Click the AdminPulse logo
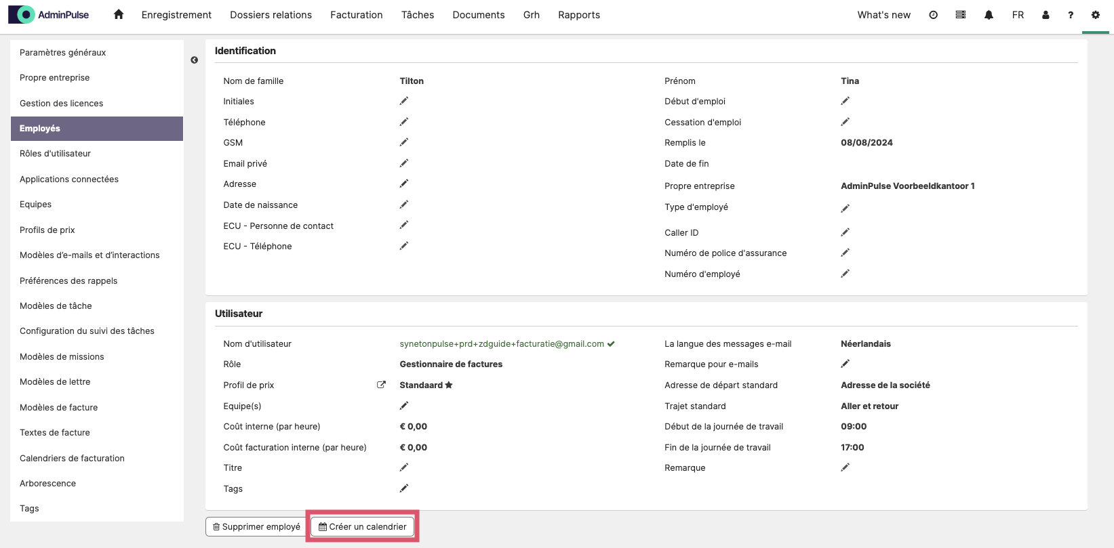1114x548 pixels. [49, 14]
